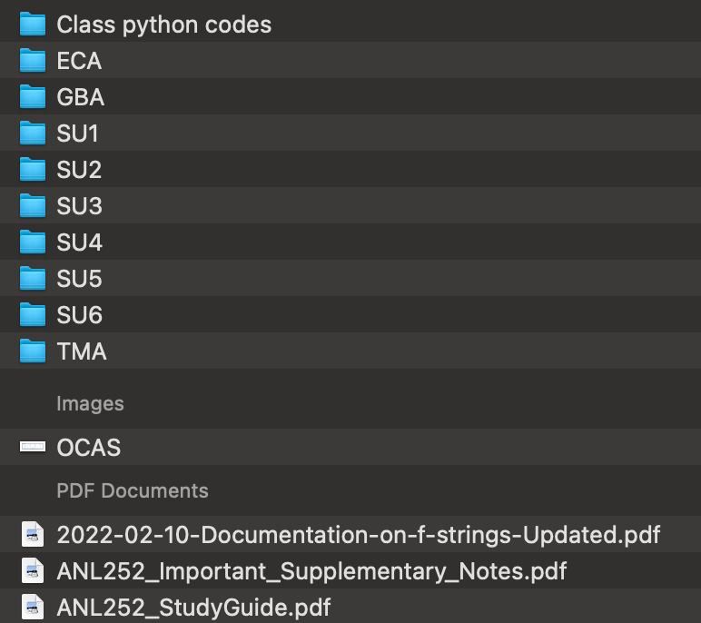
Task: Select the SU4 folder name
Action: click(79, 242)
